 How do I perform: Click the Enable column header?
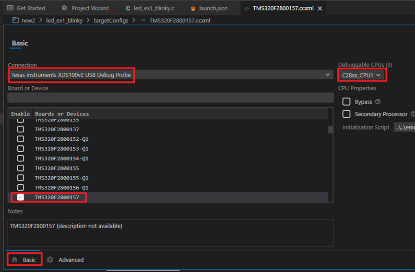click(20, 114)
